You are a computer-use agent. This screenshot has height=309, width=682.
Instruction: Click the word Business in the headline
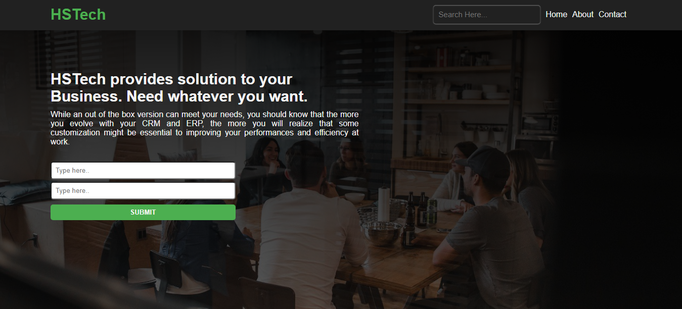click(x=86, y=96)
